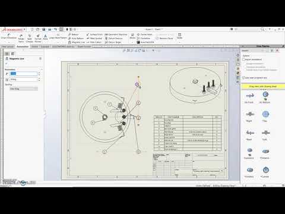Switch to the SOLIDWORKS Add-Ins tab
This screenshot has height=214, width=285.
coord(63,46)
